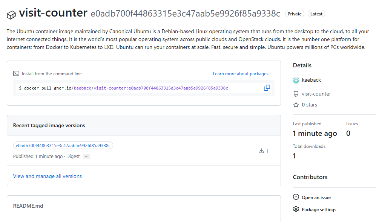Screen dimensions: 379x222
Task: Click the version hash in page header
Action: point(186,14)
